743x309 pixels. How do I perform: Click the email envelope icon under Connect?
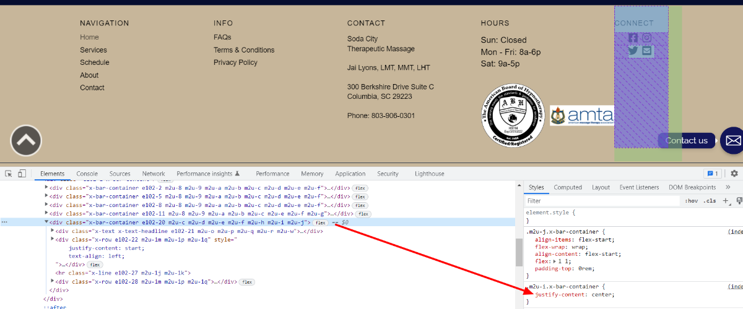tap(647, 51)
